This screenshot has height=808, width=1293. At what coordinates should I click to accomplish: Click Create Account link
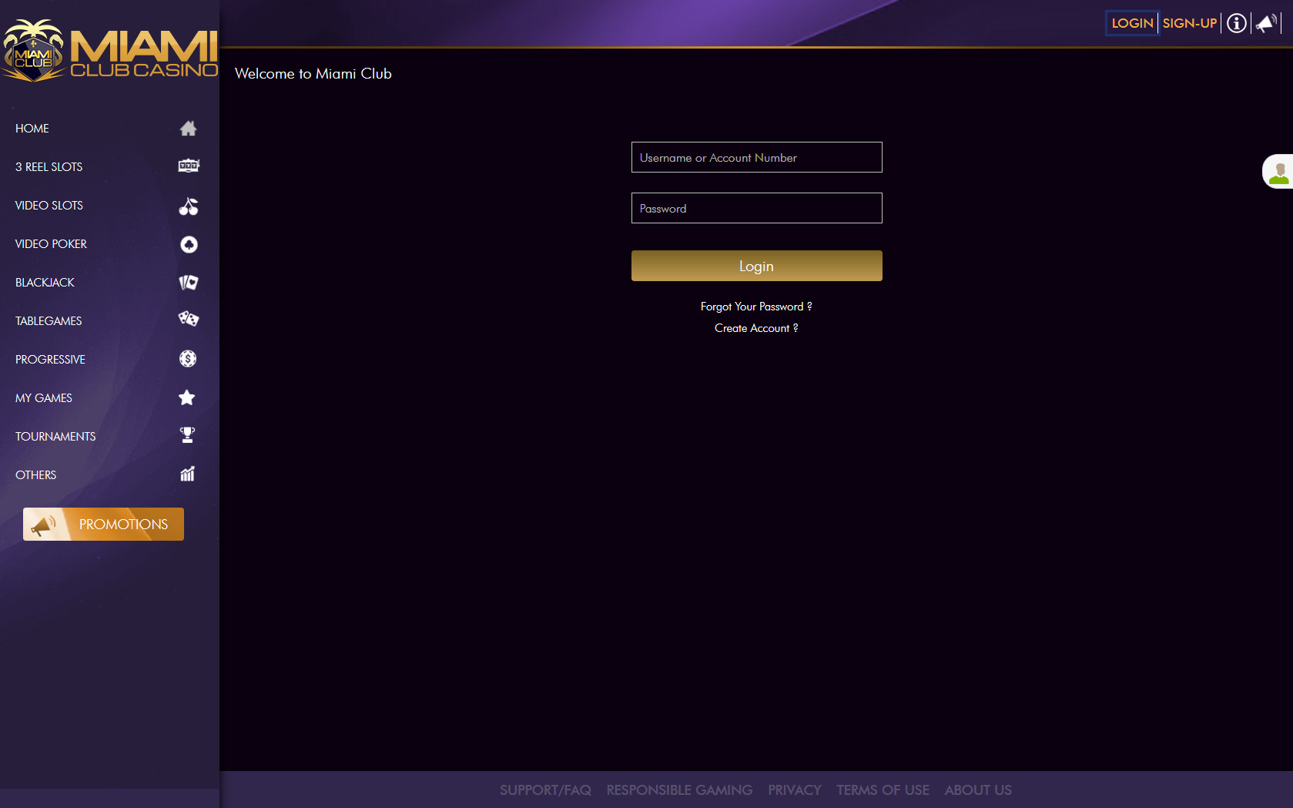[756, 328]
